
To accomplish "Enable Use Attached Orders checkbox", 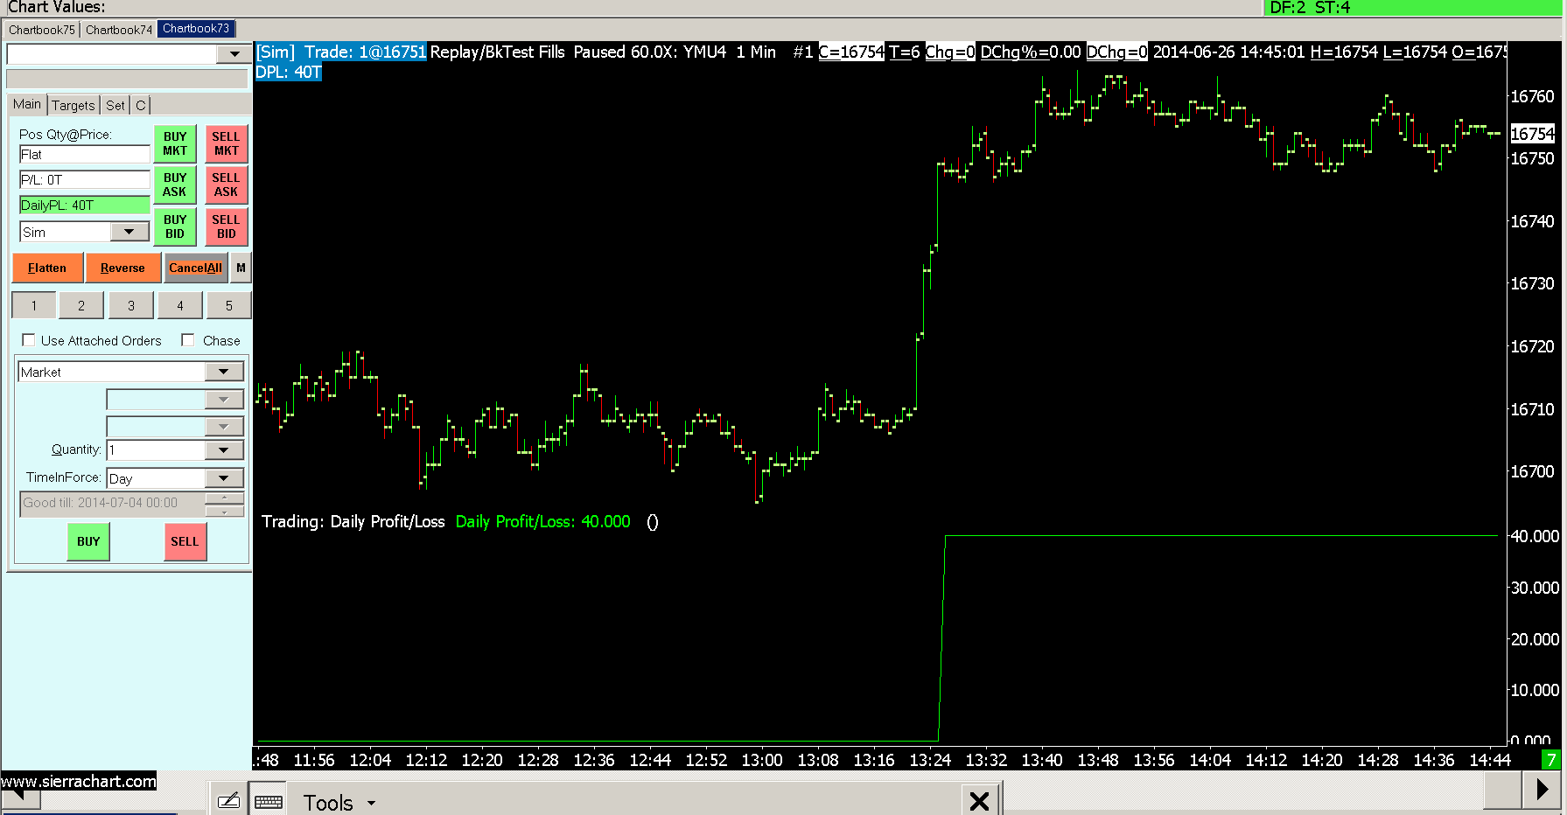I will tap(29, 340).
